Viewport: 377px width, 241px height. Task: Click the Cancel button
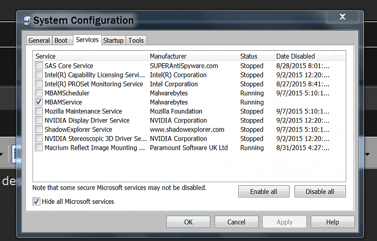236,222
